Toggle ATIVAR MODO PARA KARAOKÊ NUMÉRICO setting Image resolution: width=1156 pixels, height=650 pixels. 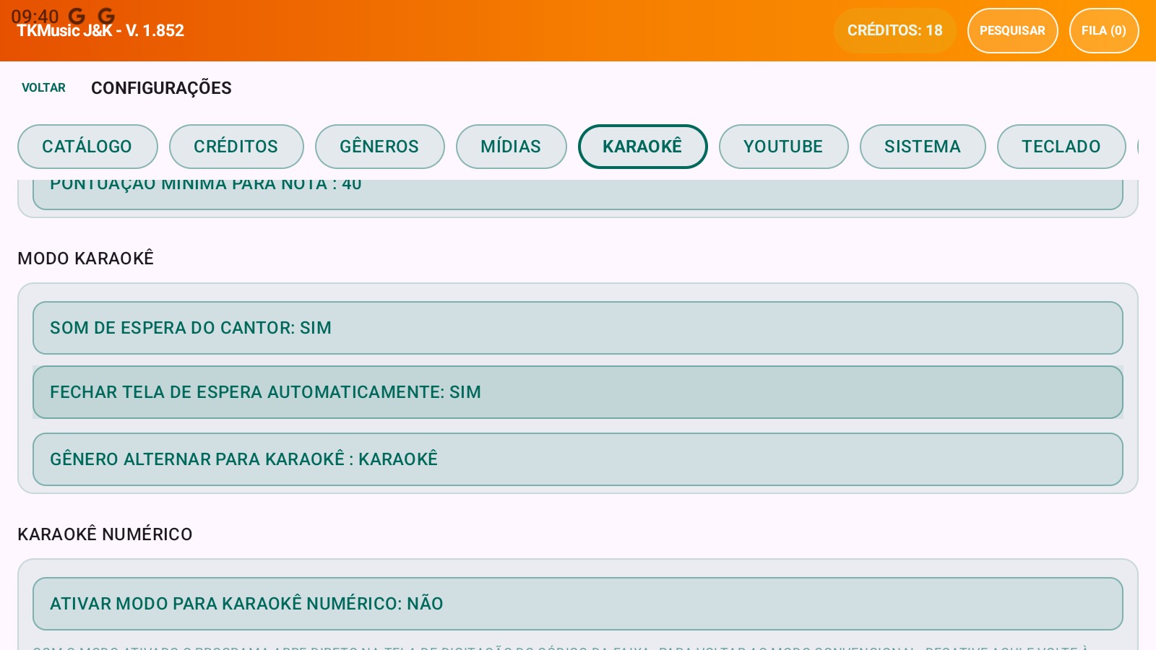pos(578,604)
